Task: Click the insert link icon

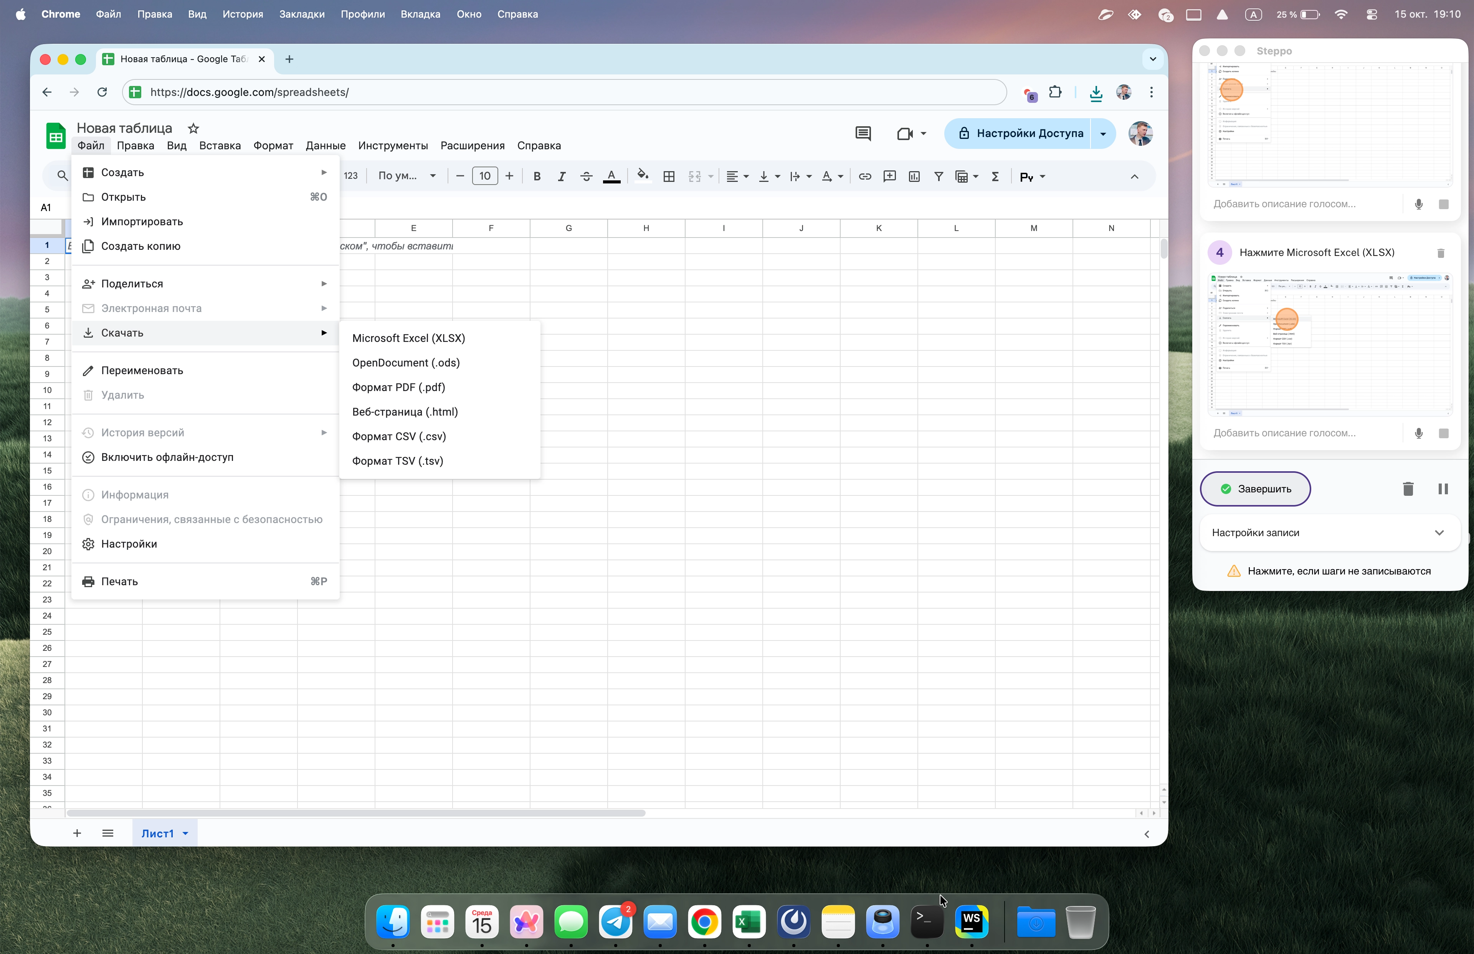Action: tap(864, 177)
